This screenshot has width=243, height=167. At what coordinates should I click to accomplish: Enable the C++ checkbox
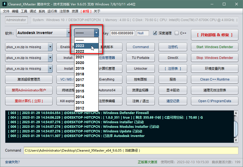point(176,33)
